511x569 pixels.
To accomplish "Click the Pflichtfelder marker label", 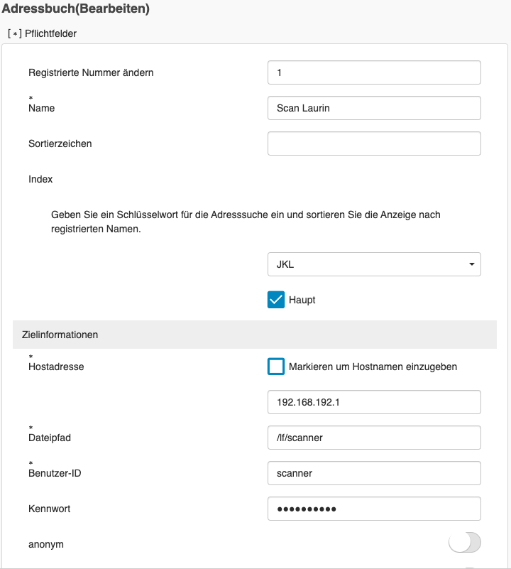I will click(44, 33).
